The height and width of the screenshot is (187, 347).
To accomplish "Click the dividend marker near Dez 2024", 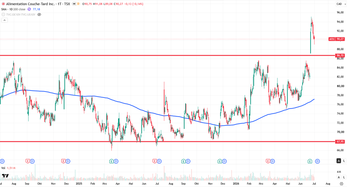I will tap(68, 161).
